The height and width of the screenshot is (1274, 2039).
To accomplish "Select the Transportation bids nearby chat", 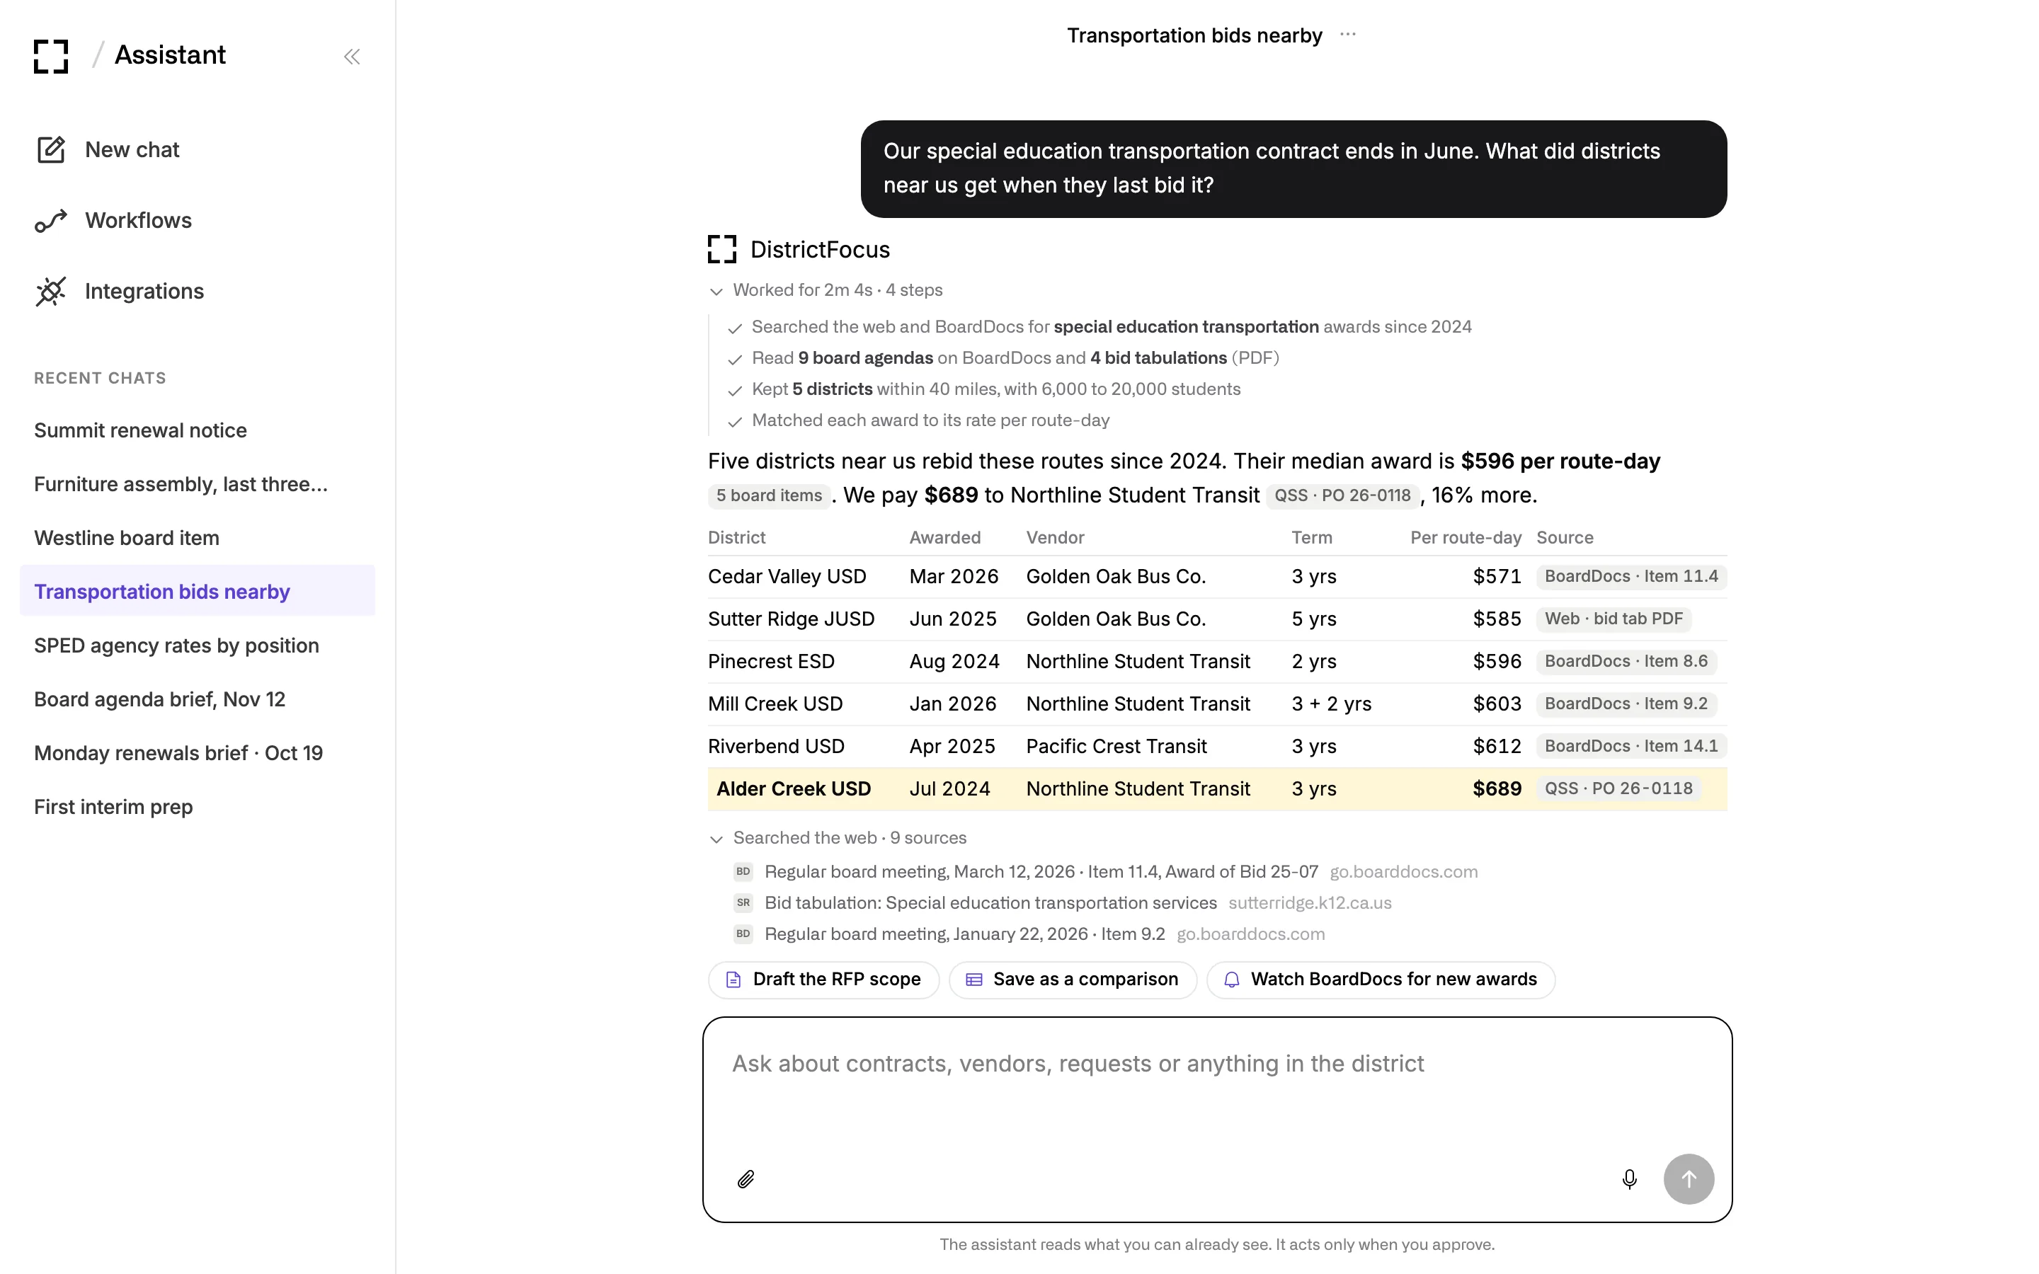I will pos(197,592).
